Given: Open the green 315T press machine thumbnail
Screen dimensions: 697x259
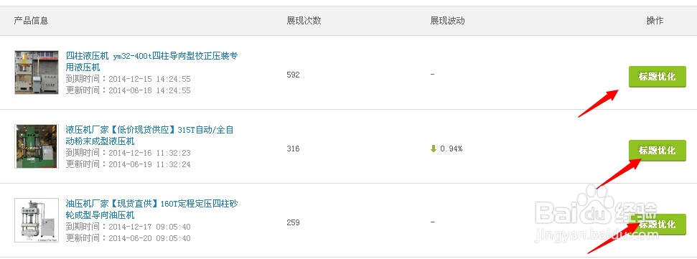Looking at the screenshot, I should click(x=37, y=146).
